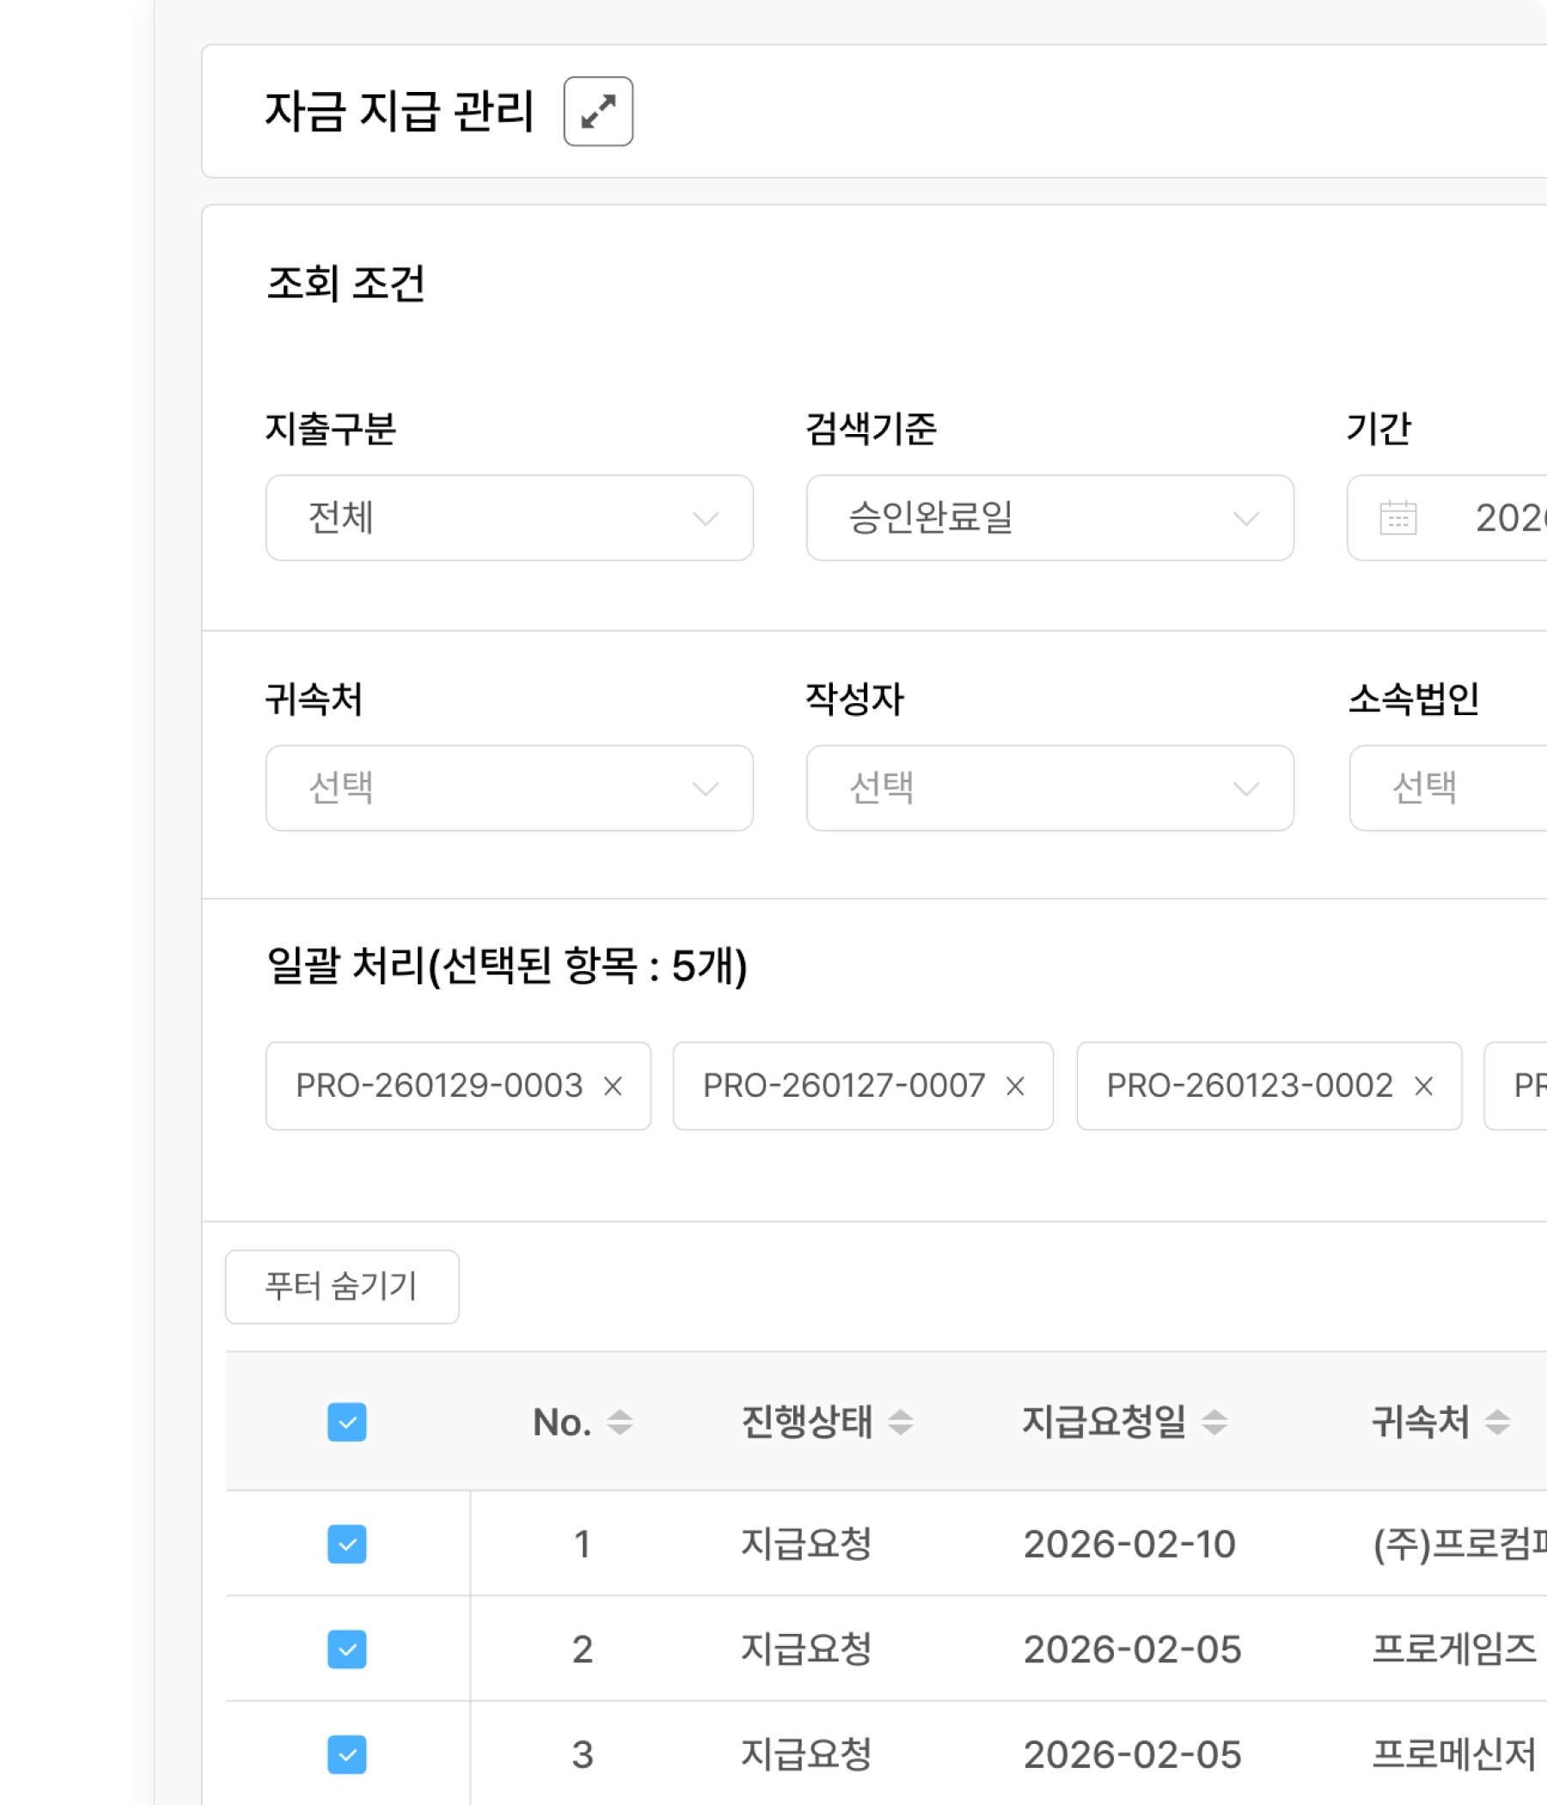Remove the PRO-260129-0003 tag
This screenshot has height=1805, width=1547.
(615, 1086)
